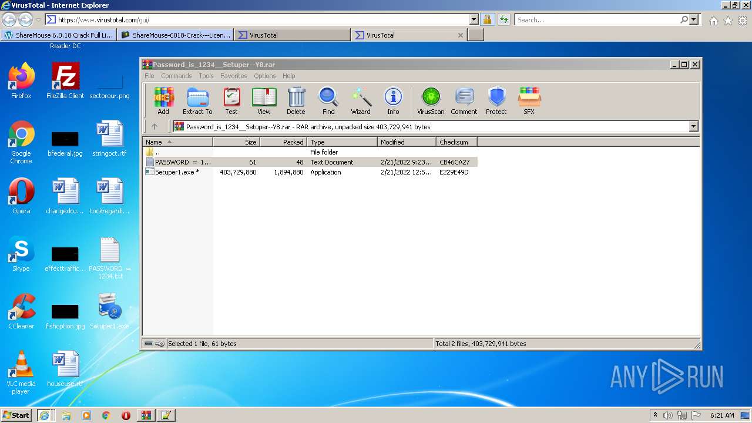Open the Help menu
The image size is (752, 423).
tap(288, 76)
